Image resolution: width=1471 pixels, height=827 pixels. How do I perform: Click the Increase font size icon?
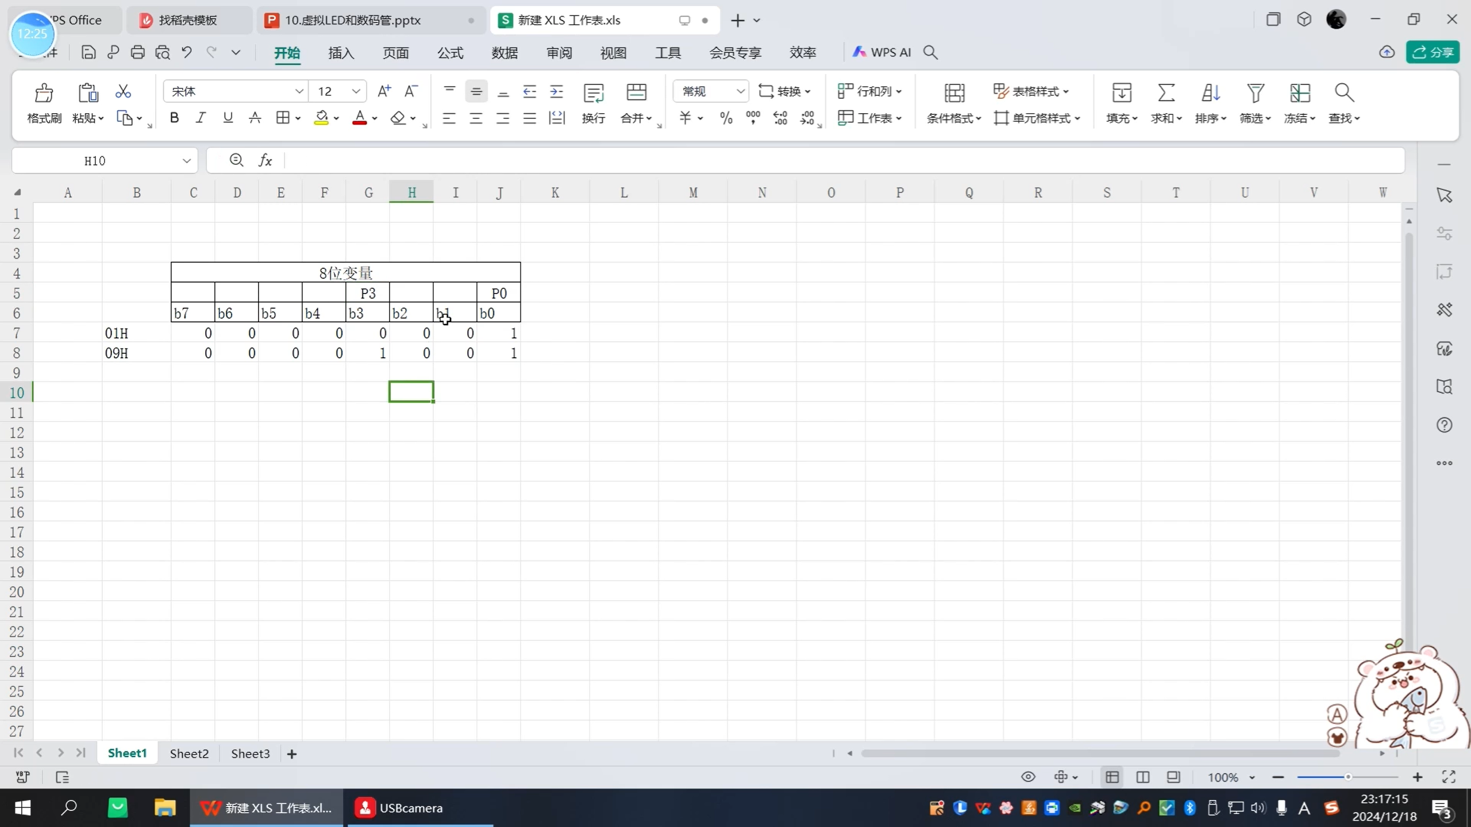click(384, 91)
